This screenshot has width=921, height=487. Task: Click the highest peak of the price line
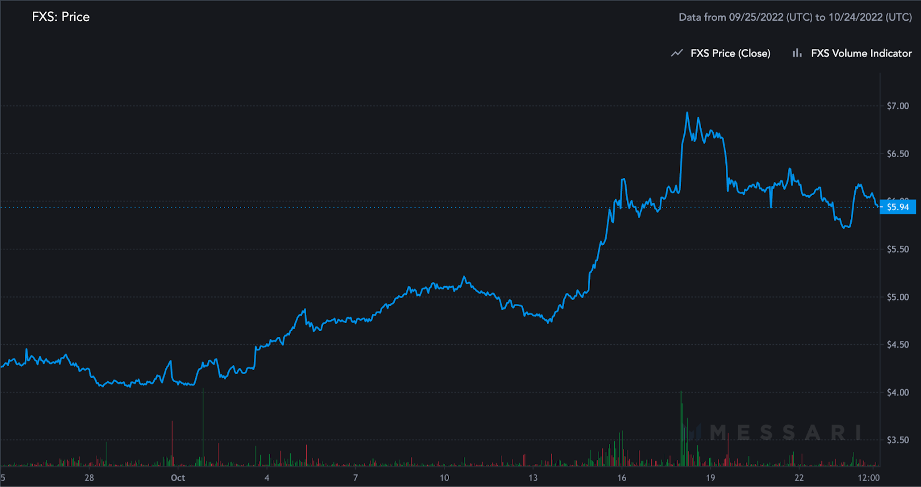pyautogui.click(x=687, y=113)
